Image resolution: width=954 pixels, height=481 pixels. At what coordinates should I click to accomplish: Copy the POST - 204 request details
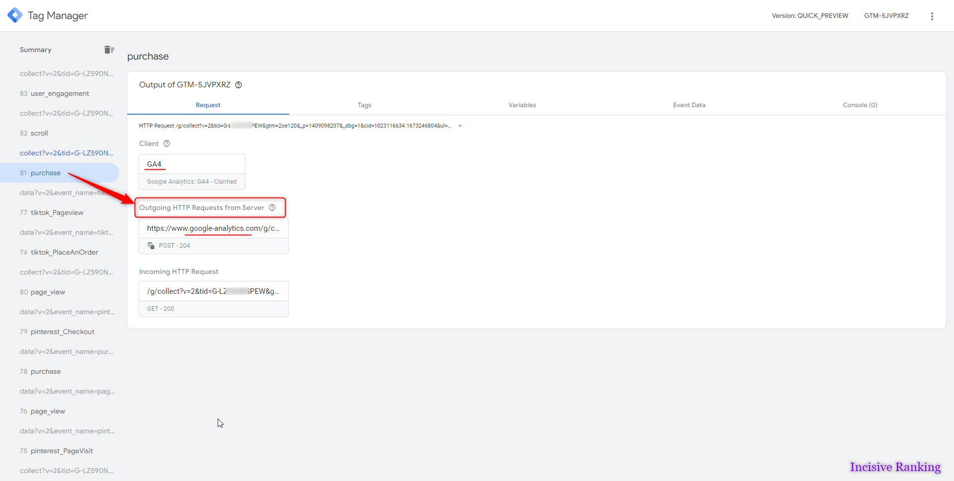(x=151, y=245)
